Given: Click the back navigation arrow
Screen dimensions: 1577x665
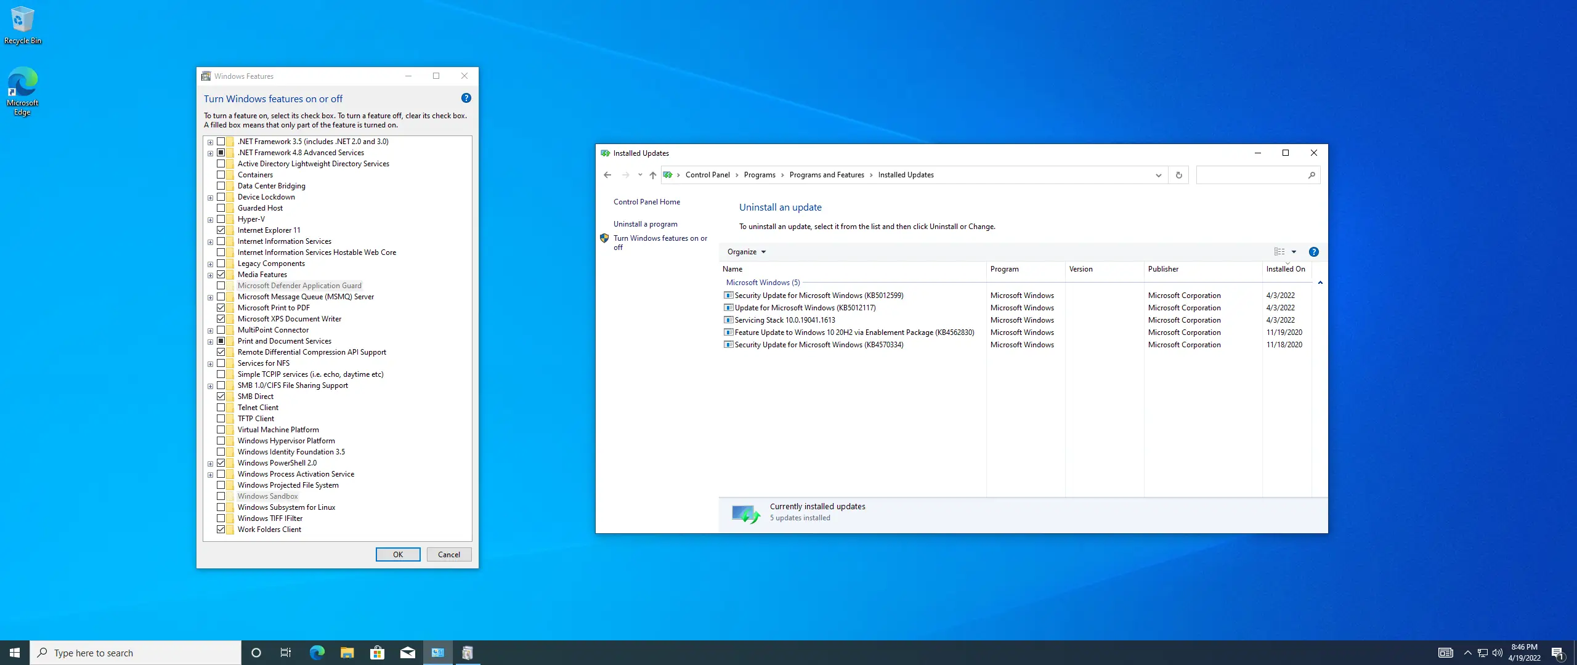Looking at the screenshot, I should [x=607, y=175].
